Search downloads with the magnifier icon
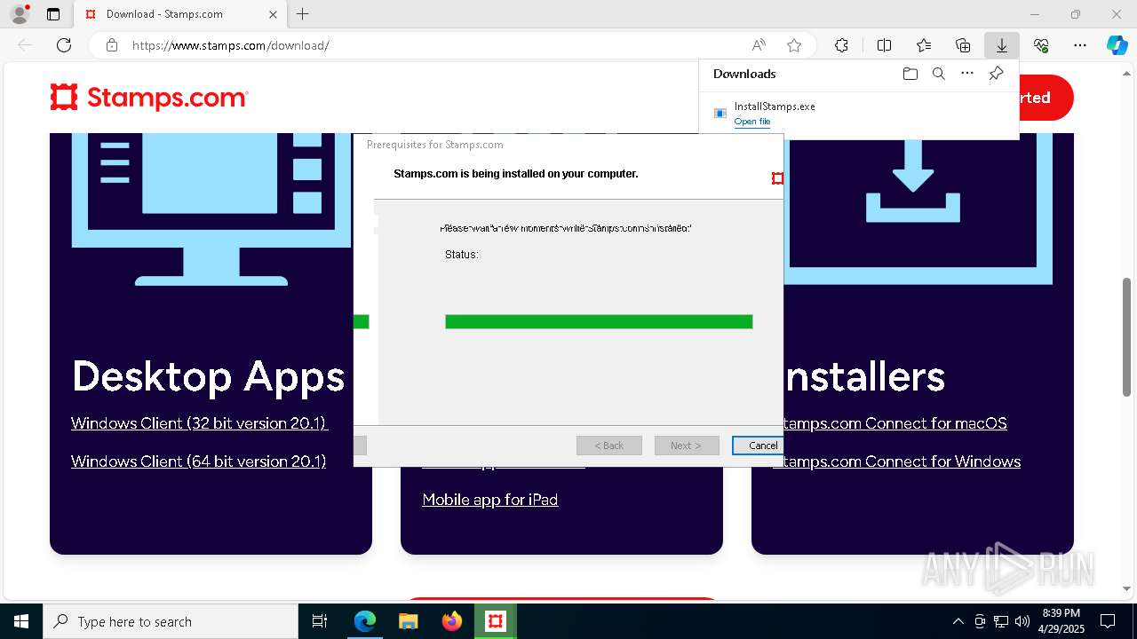The width and height of the screenshot is (1137, 639). tap(938, 74)
